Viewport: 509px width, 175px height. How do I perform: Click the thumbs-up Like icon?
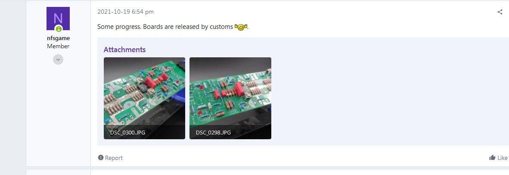[x=492, y=158]
